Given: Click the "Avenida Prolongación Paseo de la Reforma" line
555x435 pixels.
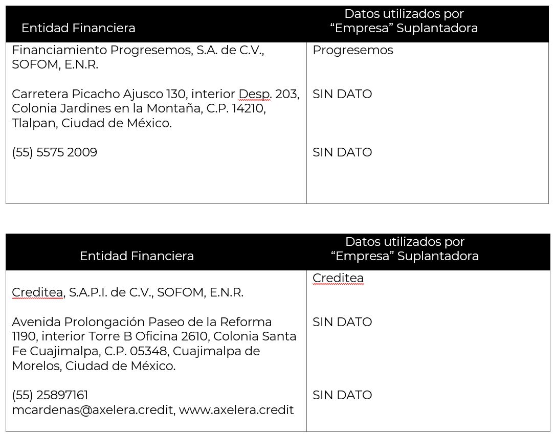Looking at the screenshot, I should 142,322.
